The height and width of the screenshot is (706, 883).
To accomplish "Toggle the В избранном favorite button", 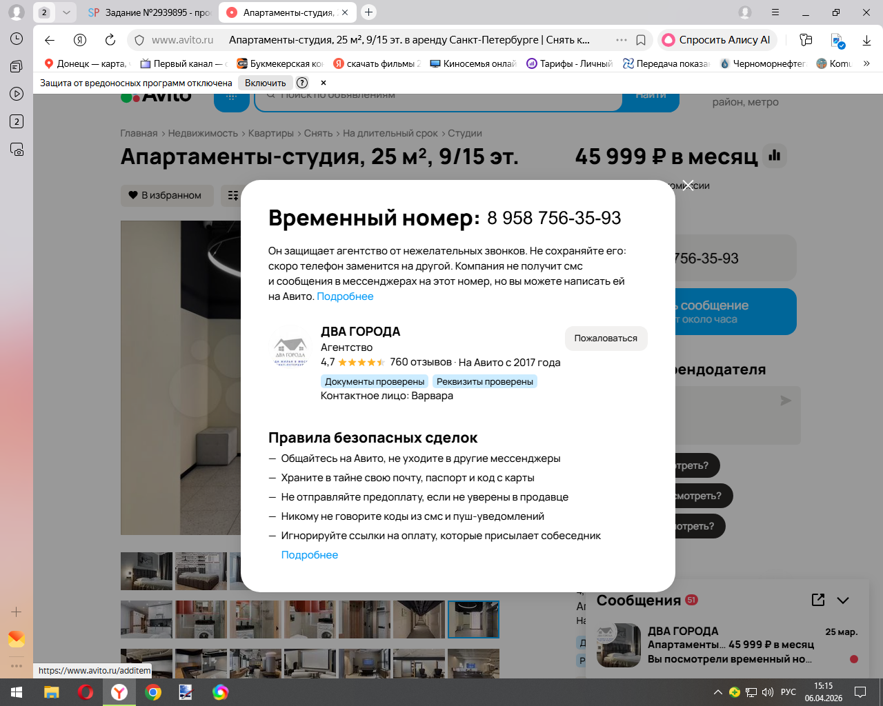I will click(167, 195).
